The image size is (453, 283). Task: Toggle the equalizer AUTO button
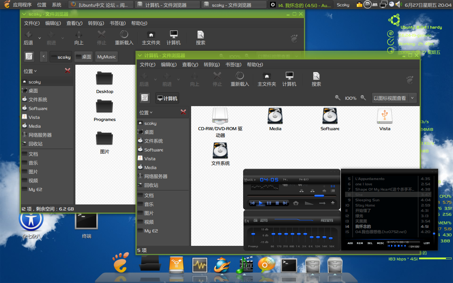(264, 221)
